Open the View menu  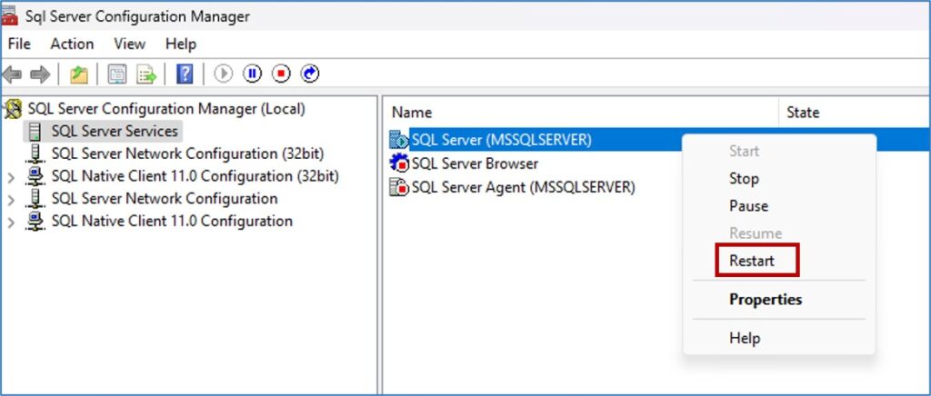pyautogui.click(x=129, y=44)
